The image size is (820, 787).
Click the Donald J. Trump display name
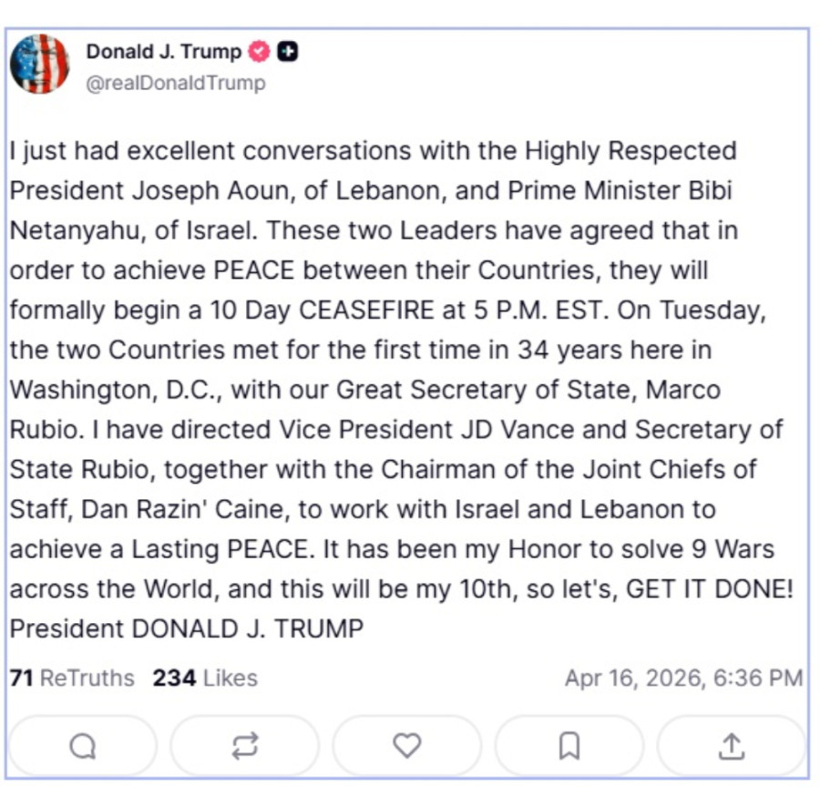click(x=162, y=52)
